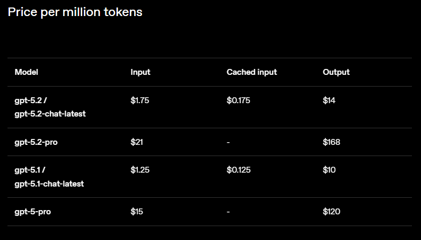Screen dimensions: 421x240
Task: Click the $1.75 input price
Action: (x=139, y=100)
